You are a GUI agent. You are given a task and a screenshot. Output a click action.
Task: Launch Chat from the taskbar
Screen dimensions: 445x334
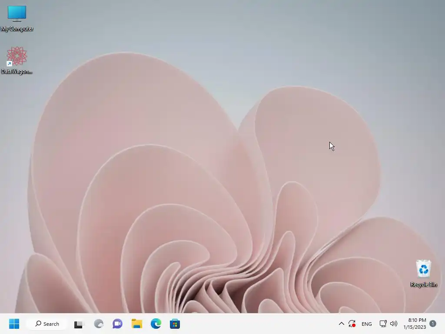coord(117,324)
